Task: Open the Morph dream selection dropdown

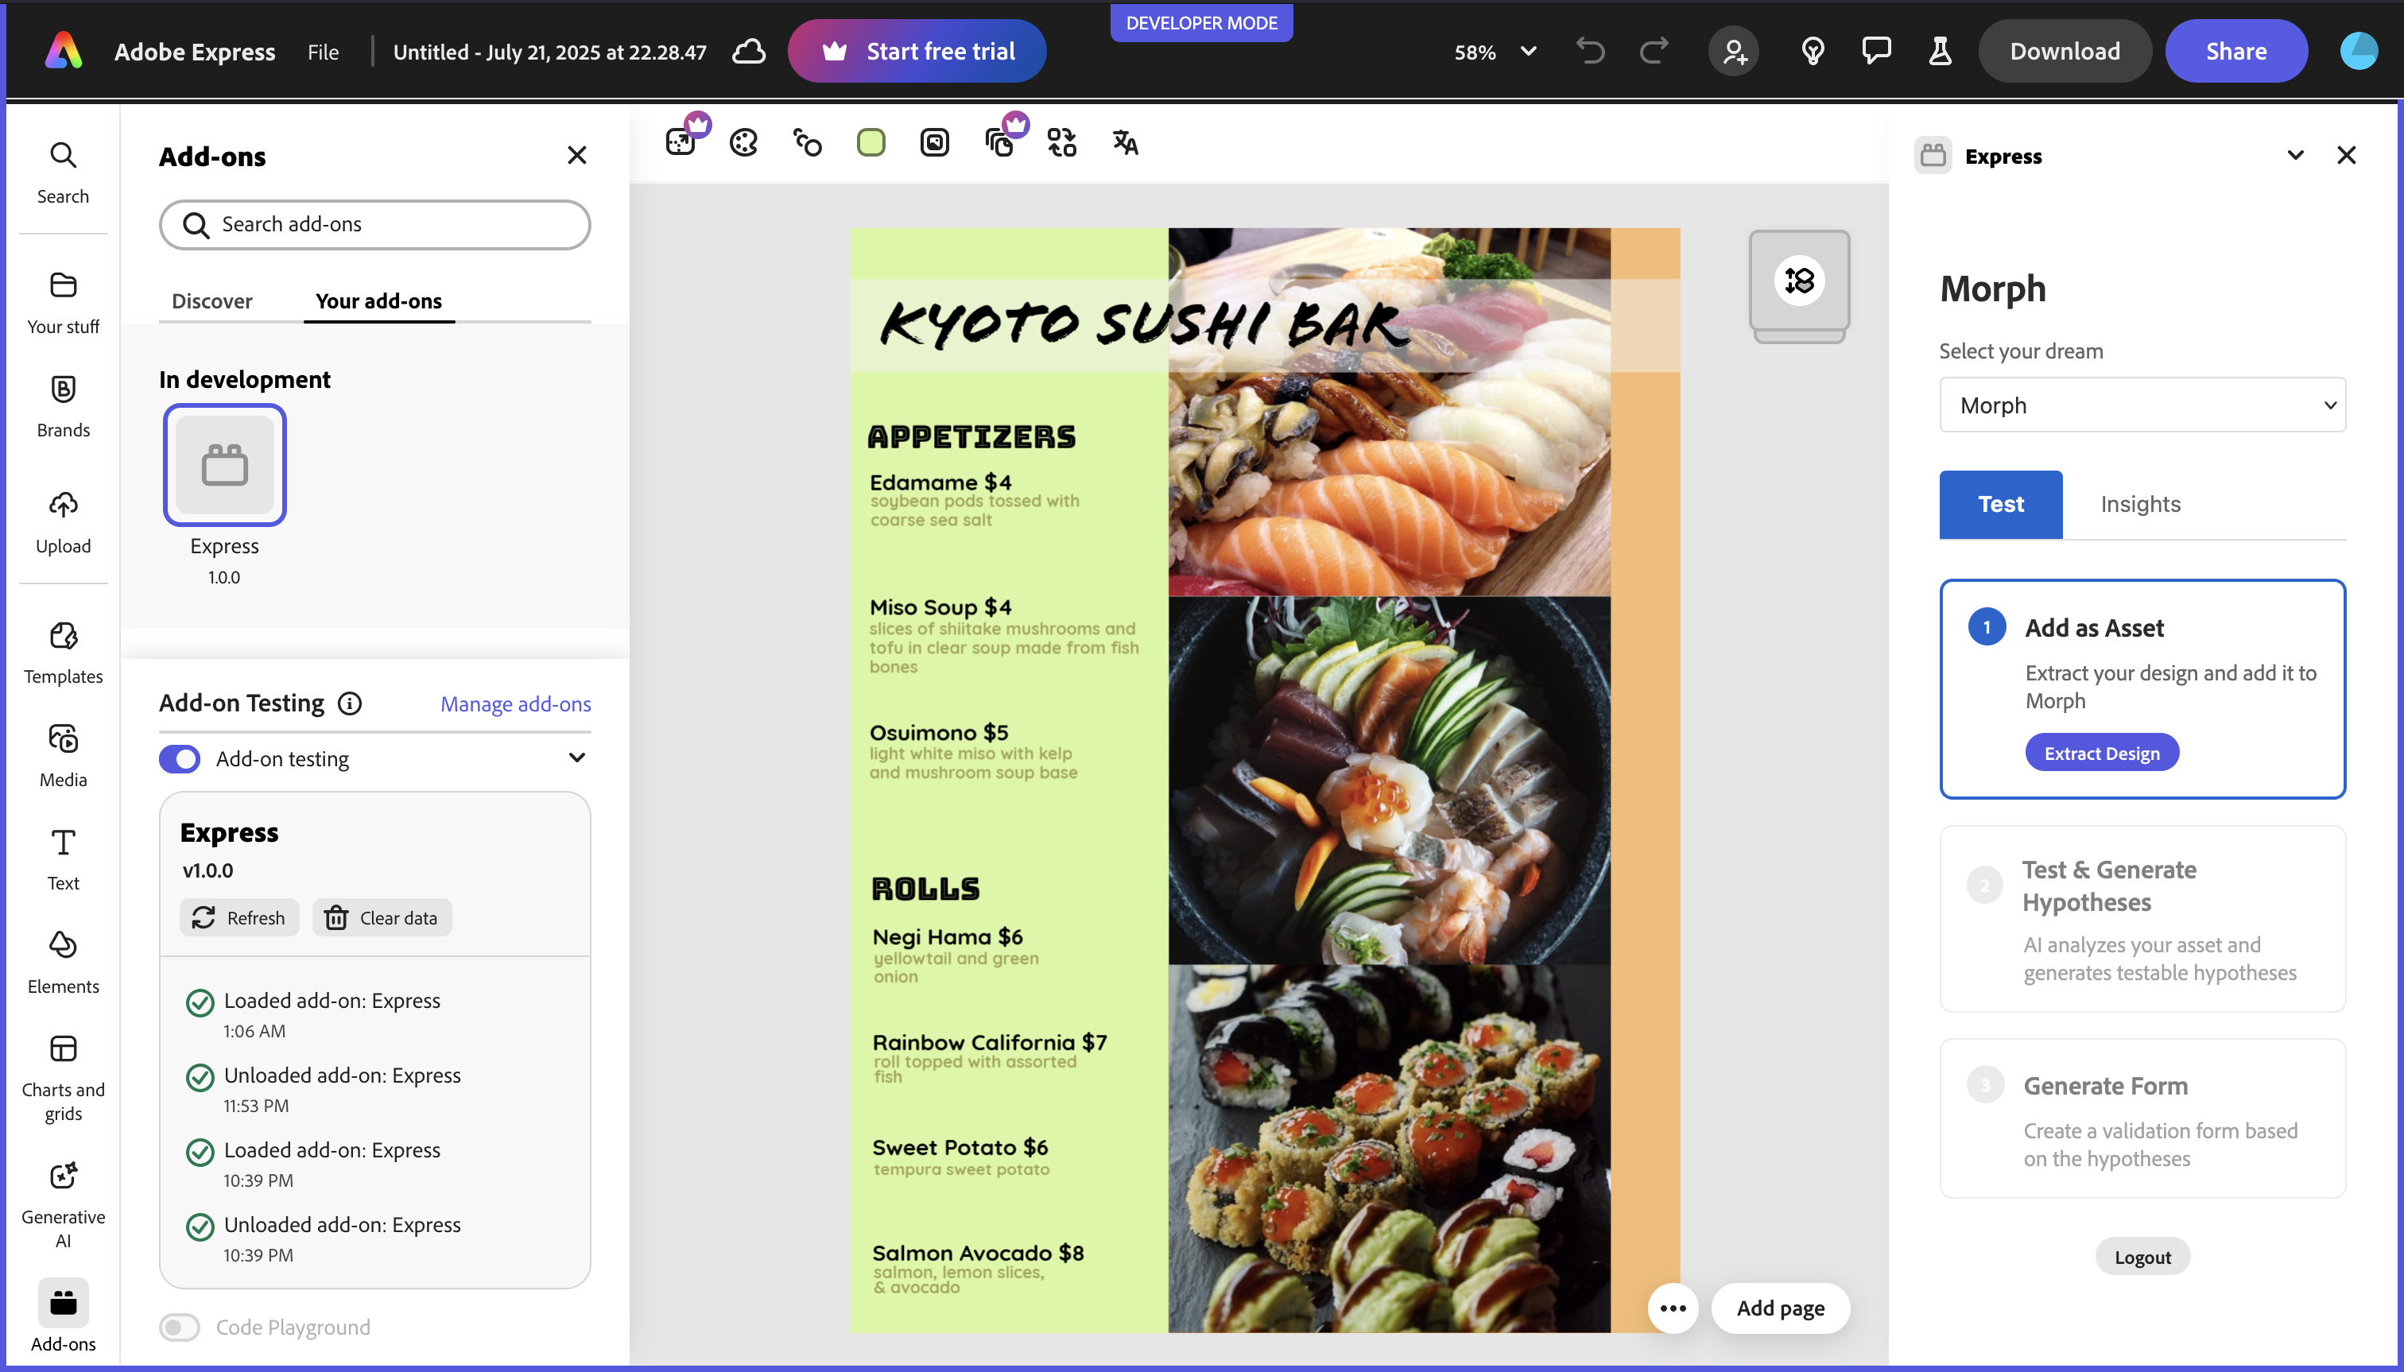Action: [2141, 405]
